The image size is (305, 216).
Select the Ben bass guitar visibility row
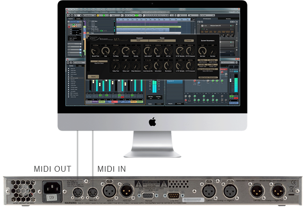coord(75,78)
